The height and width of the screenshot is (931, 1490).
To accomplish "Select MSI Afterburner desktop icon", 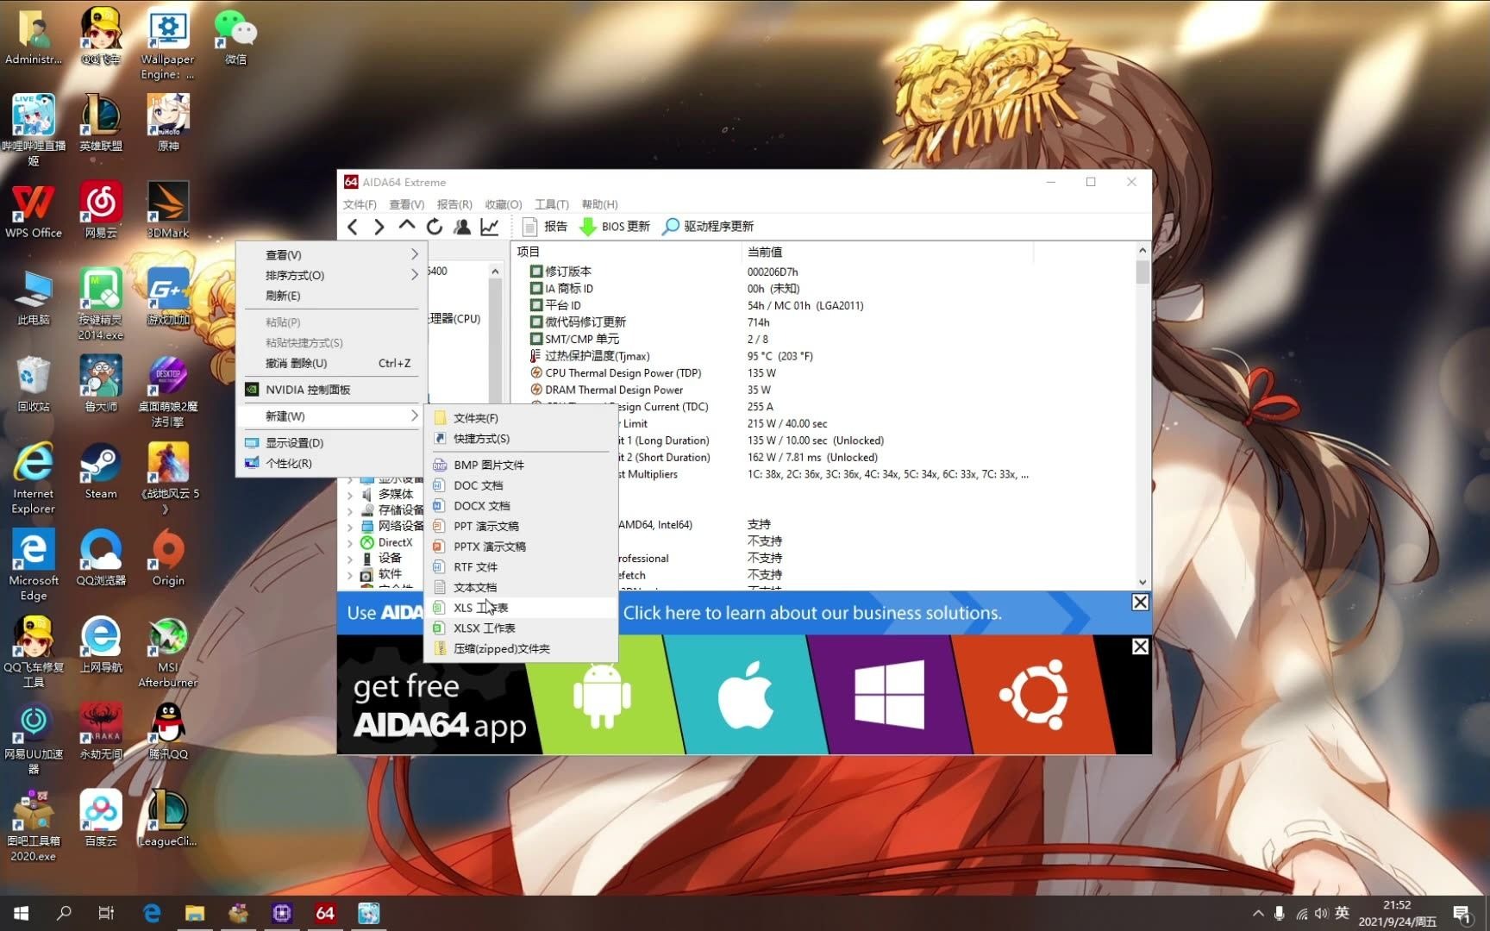I will (x=168, y=652).
